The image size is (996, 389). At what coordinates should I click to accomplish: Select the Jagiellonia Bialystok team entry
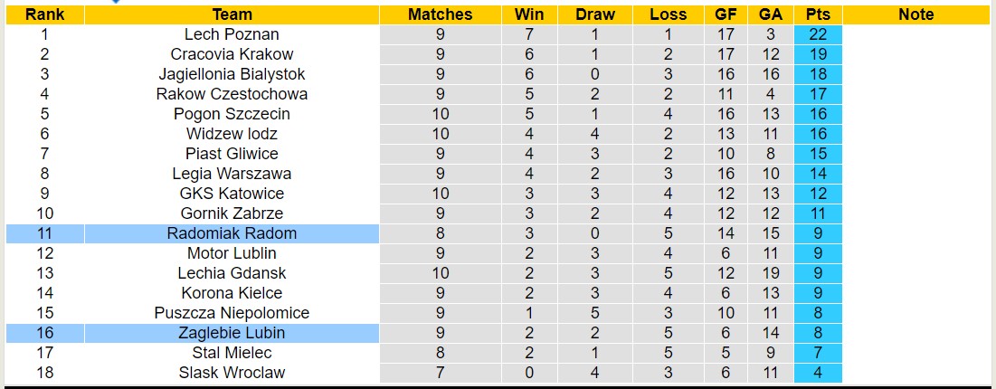coord(232,74)
